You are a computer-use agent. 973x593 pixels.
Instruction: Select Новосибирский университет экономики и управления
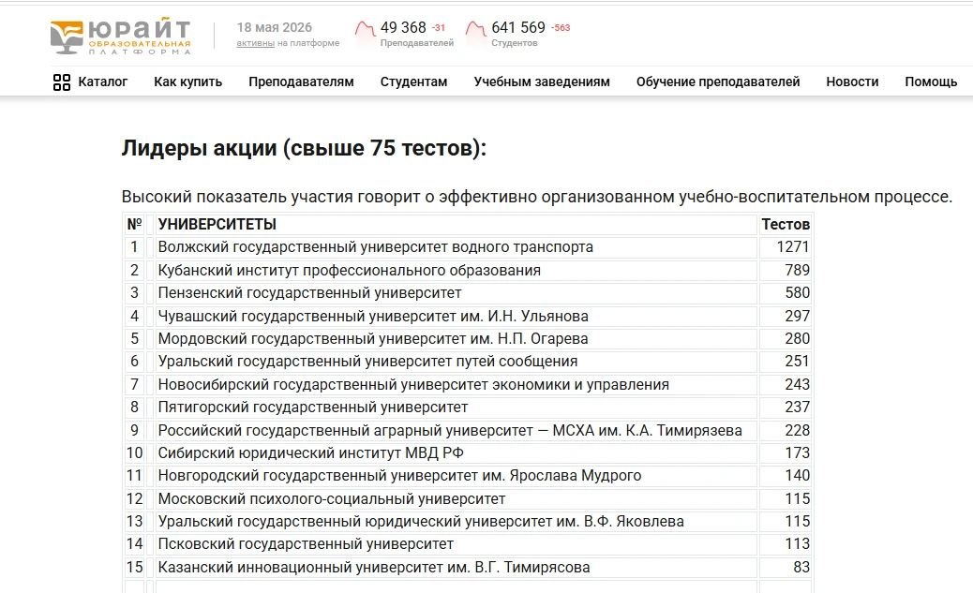click(x=413, y=385)
